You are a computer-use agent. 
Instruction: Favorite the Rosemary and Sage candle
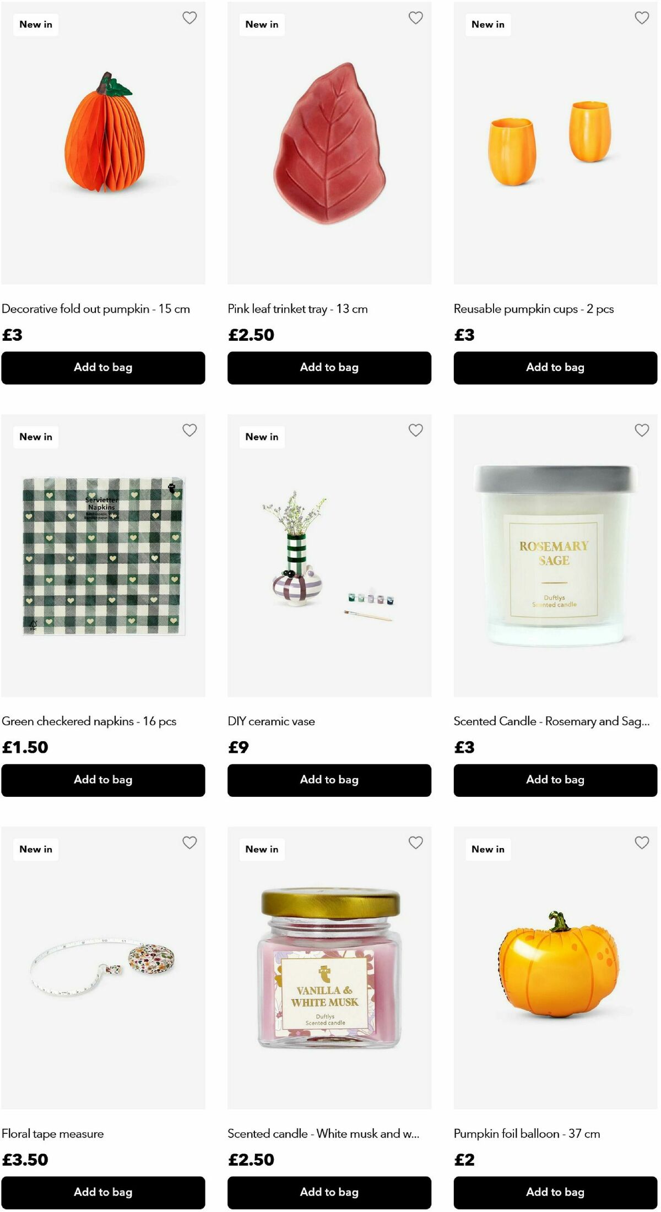pyautogui.click(x=642, y=430)
